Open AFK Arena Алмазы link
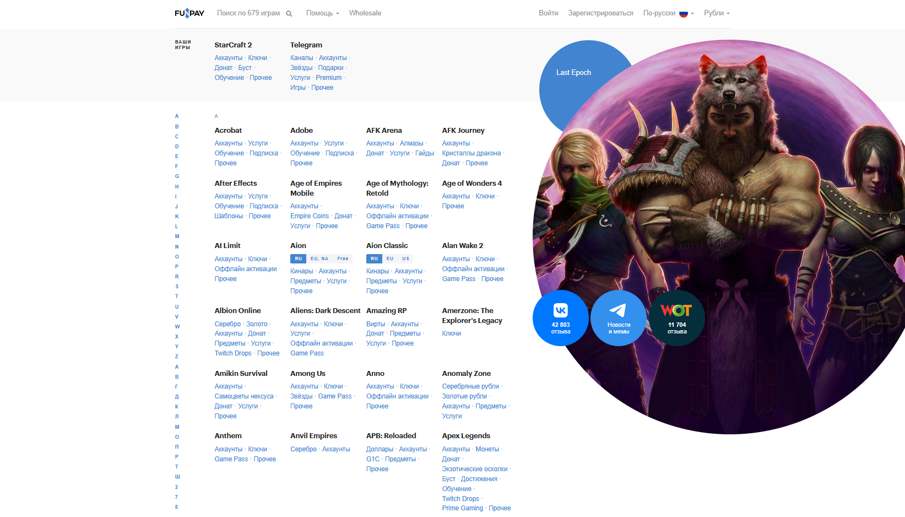905x517 pixels. pyautogui.click(x=411, y=143)
